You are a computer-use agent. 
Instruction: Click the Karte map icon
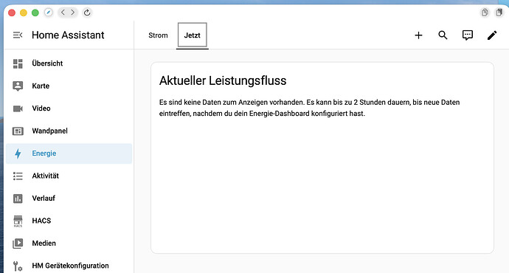pyautogui.click(x=18, y=86)
